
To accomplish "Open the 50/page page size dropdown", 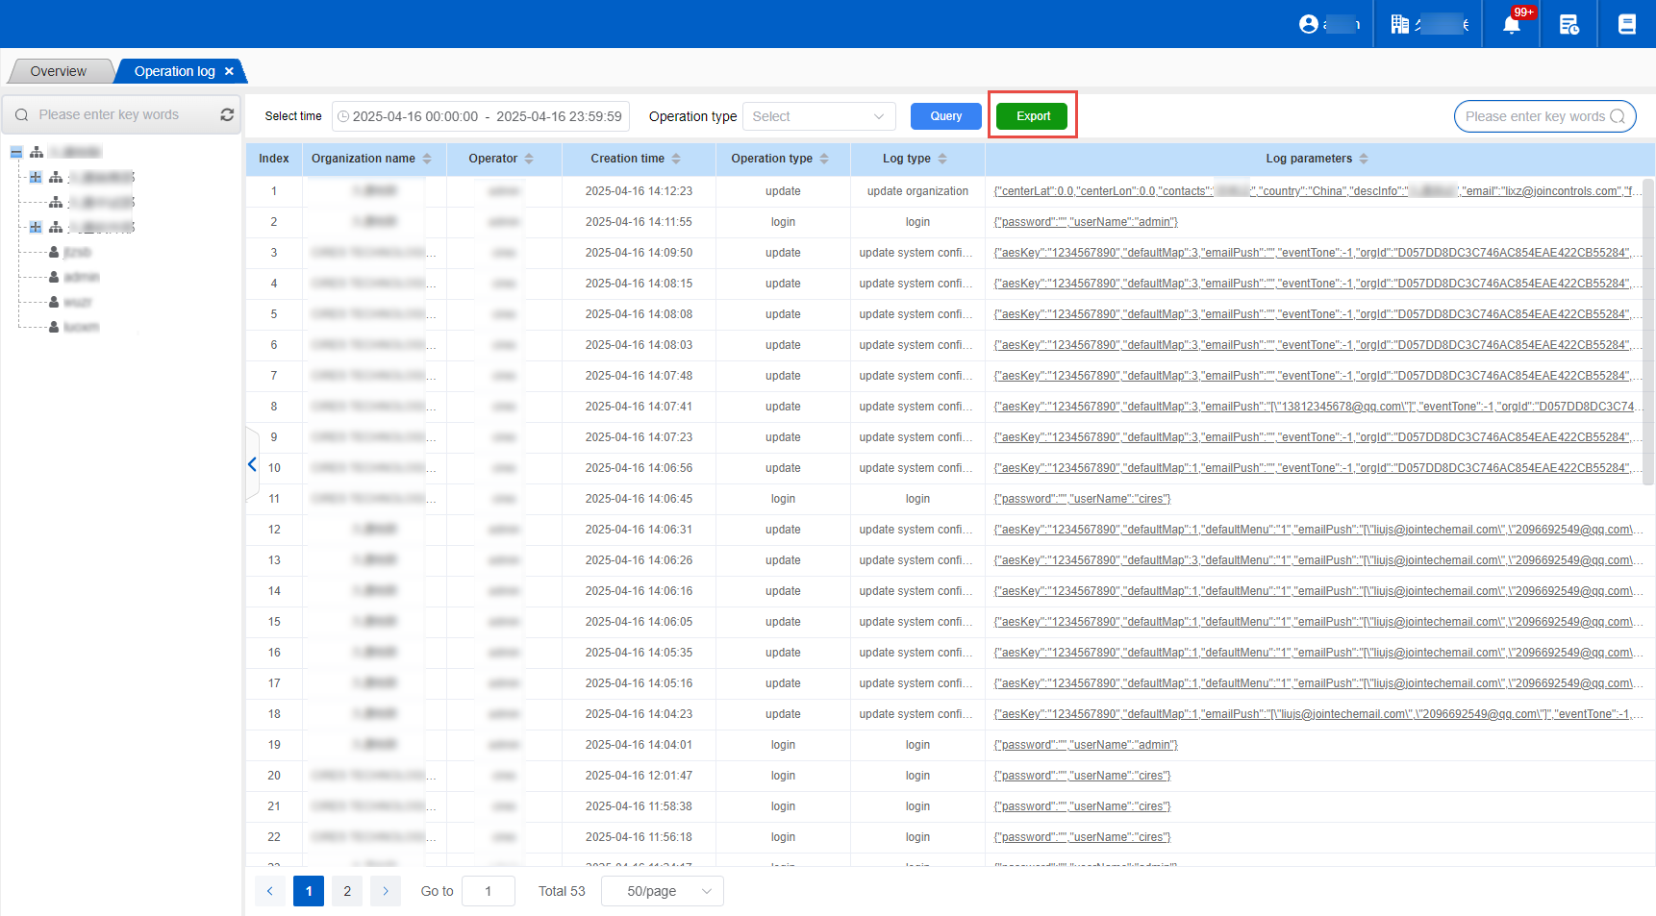I will pos(662,891).
